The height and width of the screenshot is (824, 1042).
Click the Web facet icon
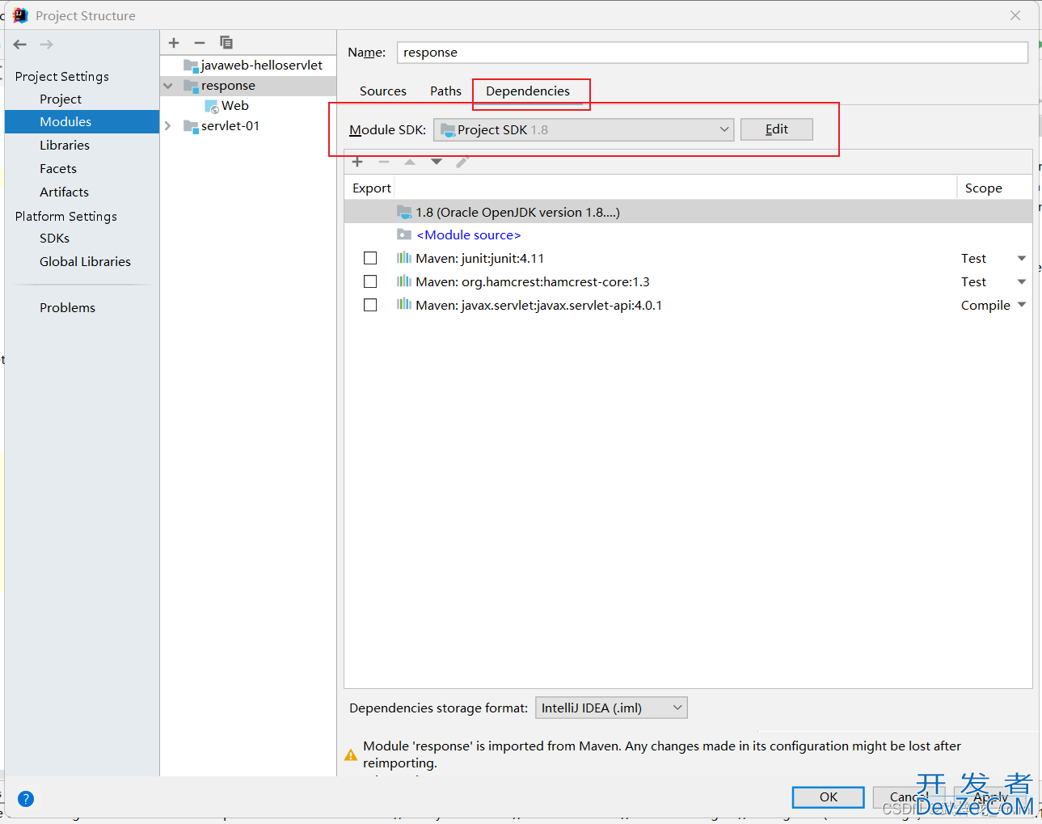point(212,106)
